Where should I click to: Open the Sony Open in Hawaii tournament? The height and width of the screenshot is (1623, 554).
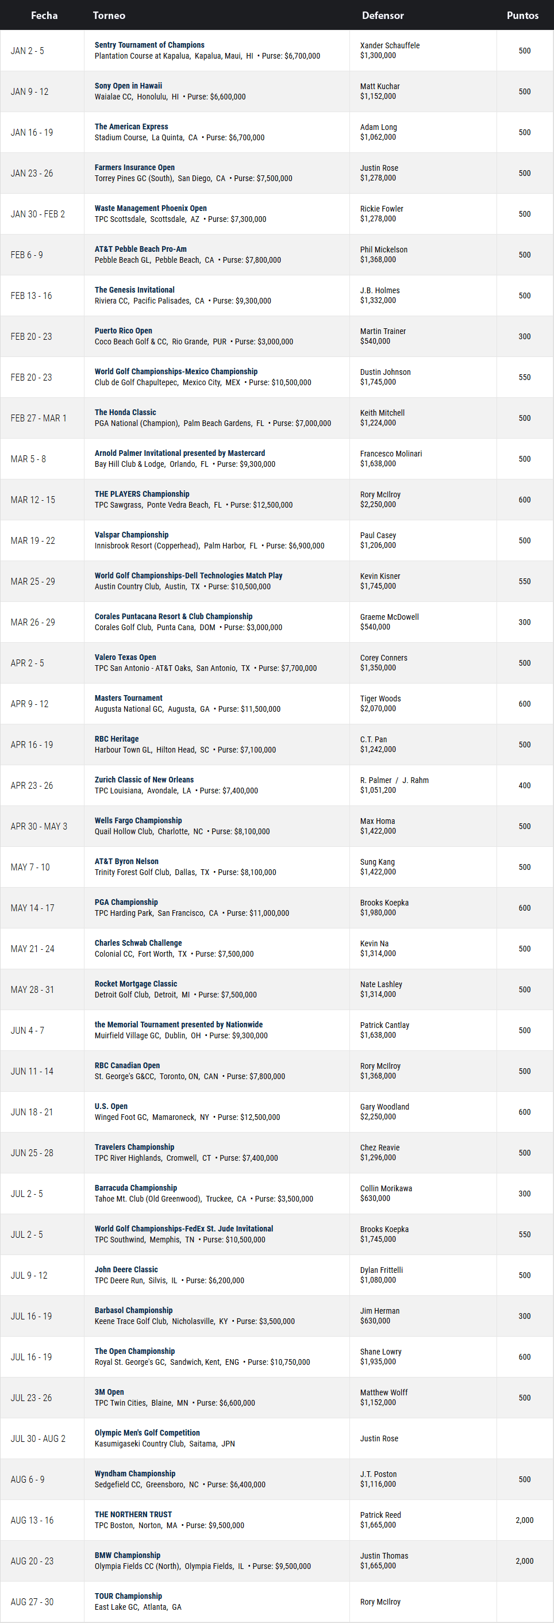[x=128, y=86]
